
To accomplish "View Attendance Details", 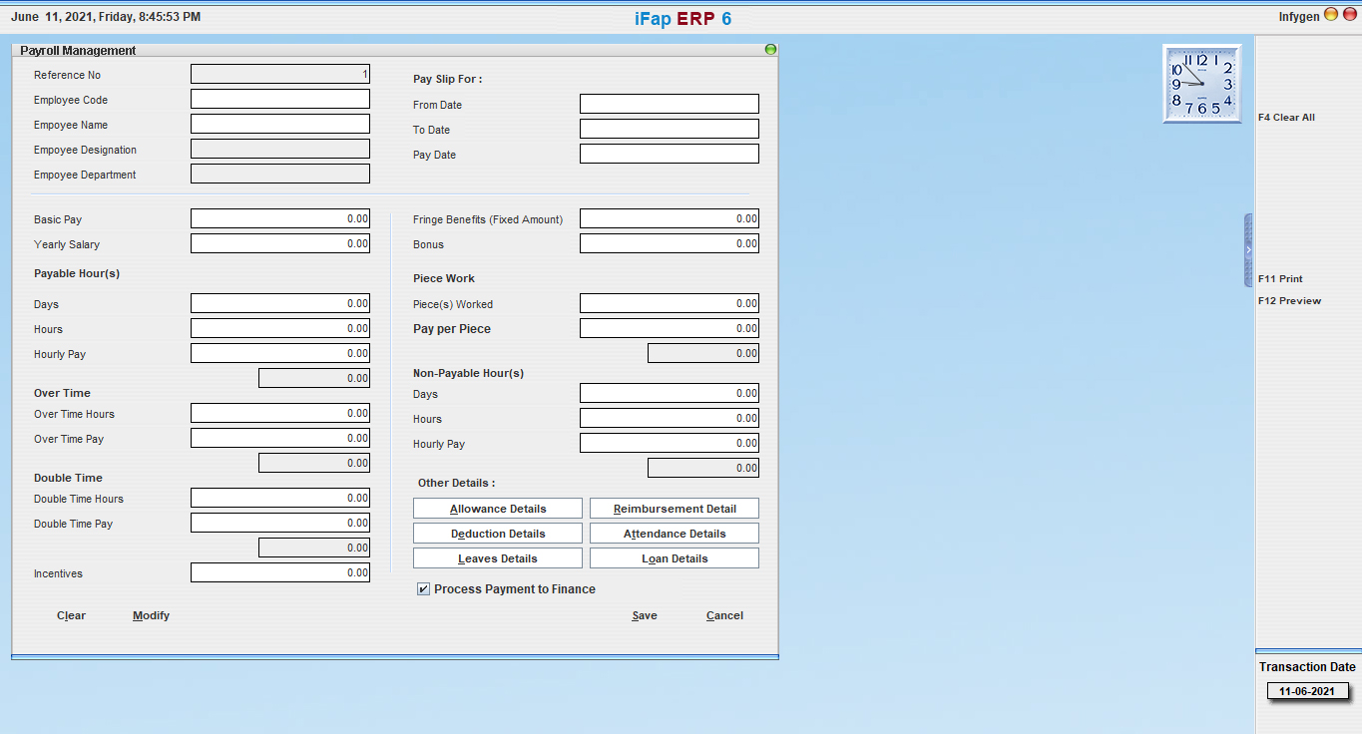I will pos(675,534).
